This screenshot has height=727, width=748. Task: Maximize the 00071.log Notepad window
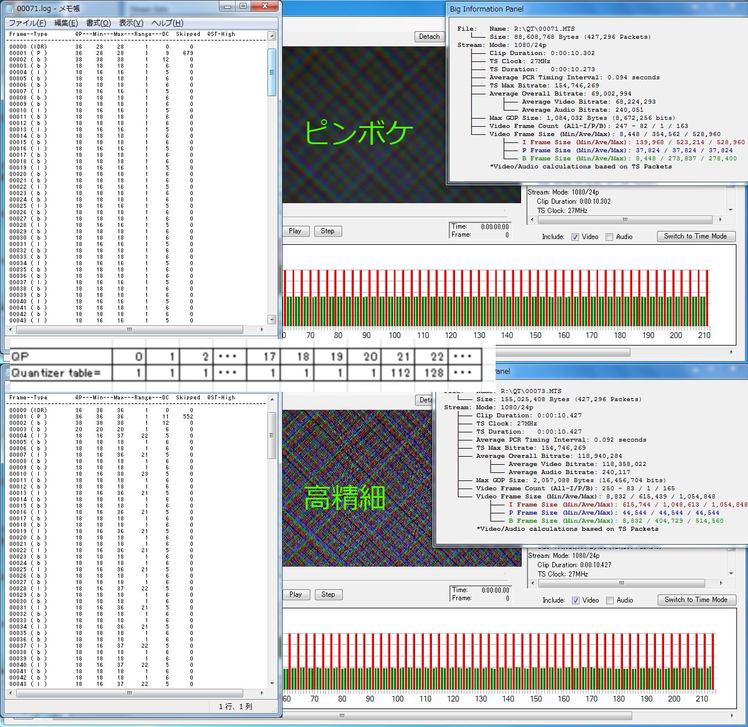point(243,6)
